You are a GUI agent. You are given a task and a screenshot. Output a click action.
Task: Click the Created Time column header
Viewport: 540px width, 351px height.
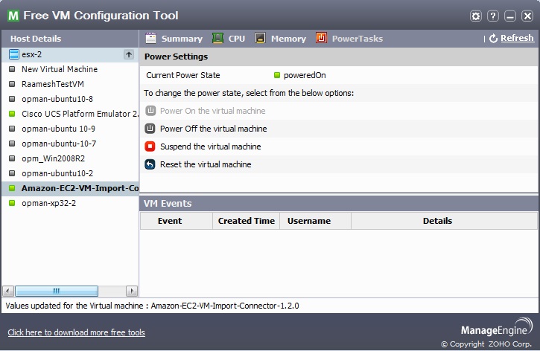[x=247, y=221]
